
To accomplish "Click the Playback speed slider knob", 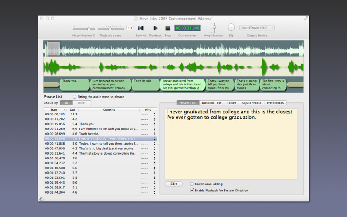I will (x=110, y=29).
